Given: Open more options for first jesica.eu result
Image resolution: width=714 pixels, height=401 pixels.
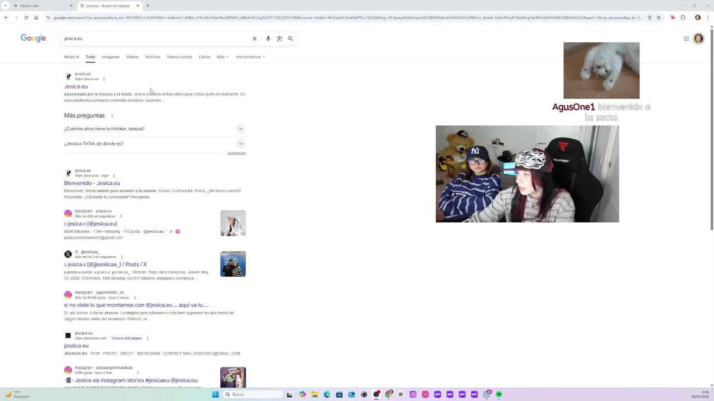Looking at the screenshot, I should point(104,79).
